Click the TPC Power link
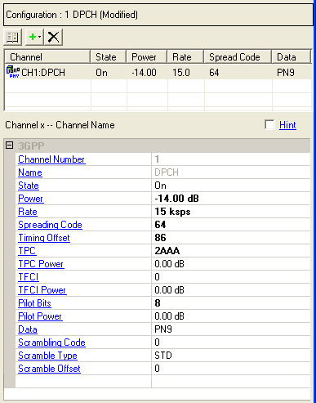This screenshot has width=316, height=403. pos(41,264)
